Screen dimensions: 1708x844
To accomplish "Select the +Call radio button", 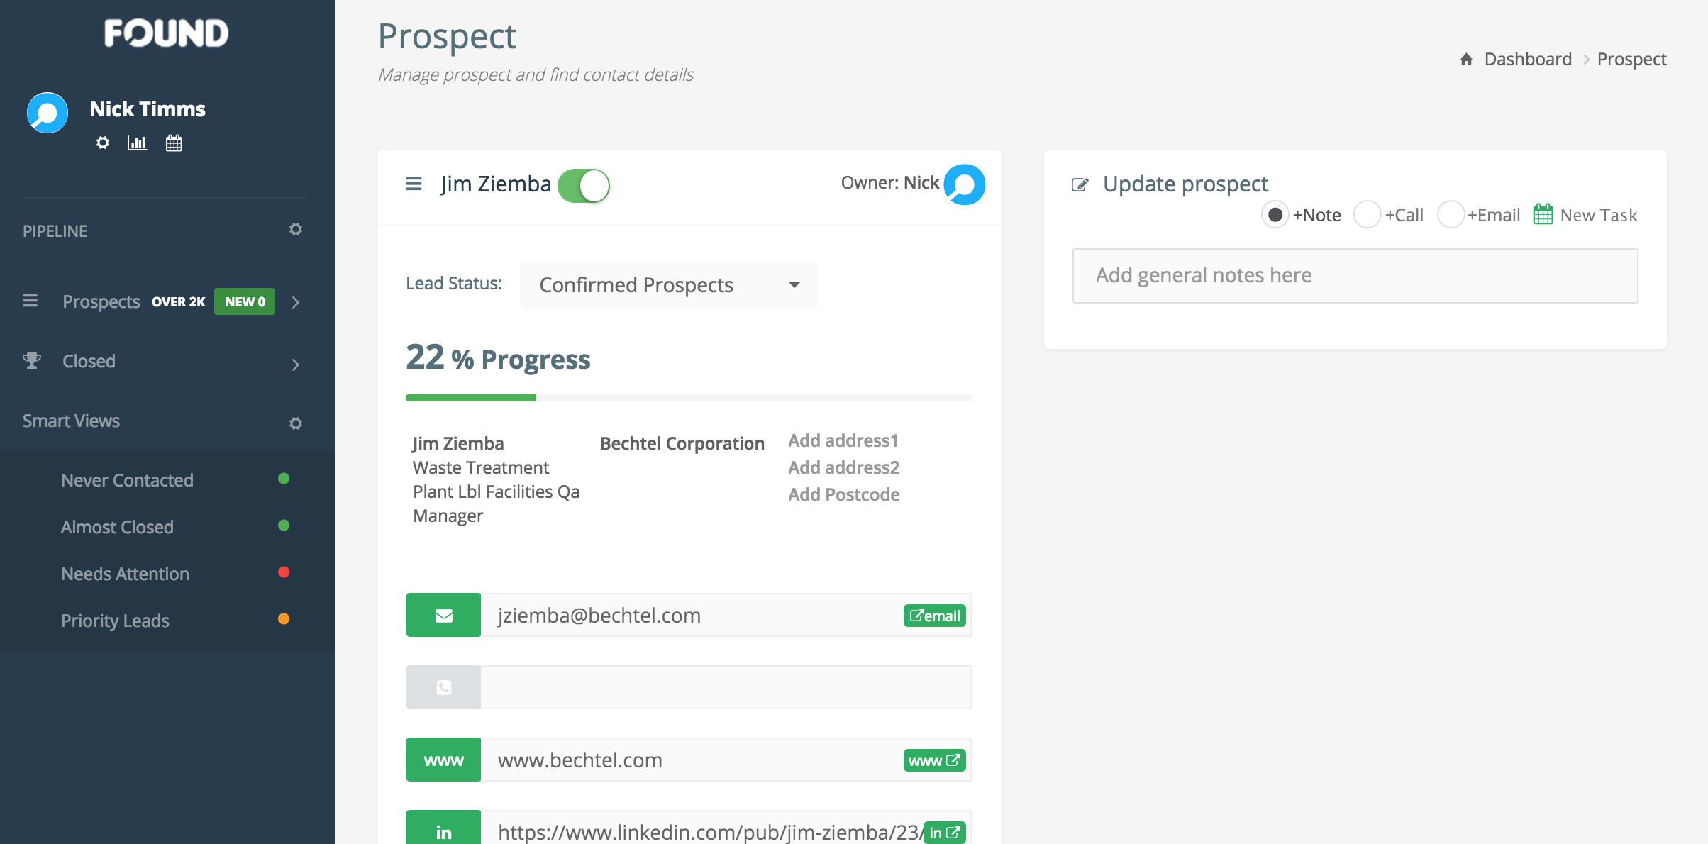I will [1367, 214].
